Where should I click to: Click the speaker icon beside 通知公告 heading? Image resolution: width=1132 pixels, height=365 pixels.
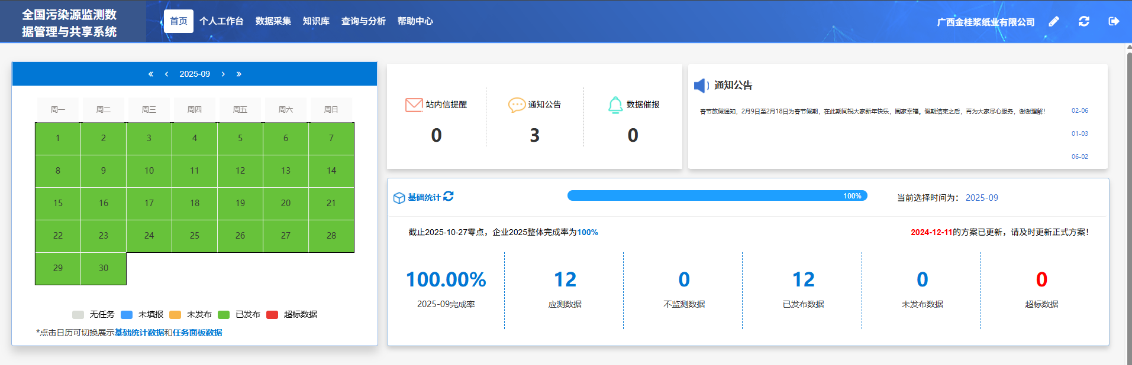[x=701, y=86]
